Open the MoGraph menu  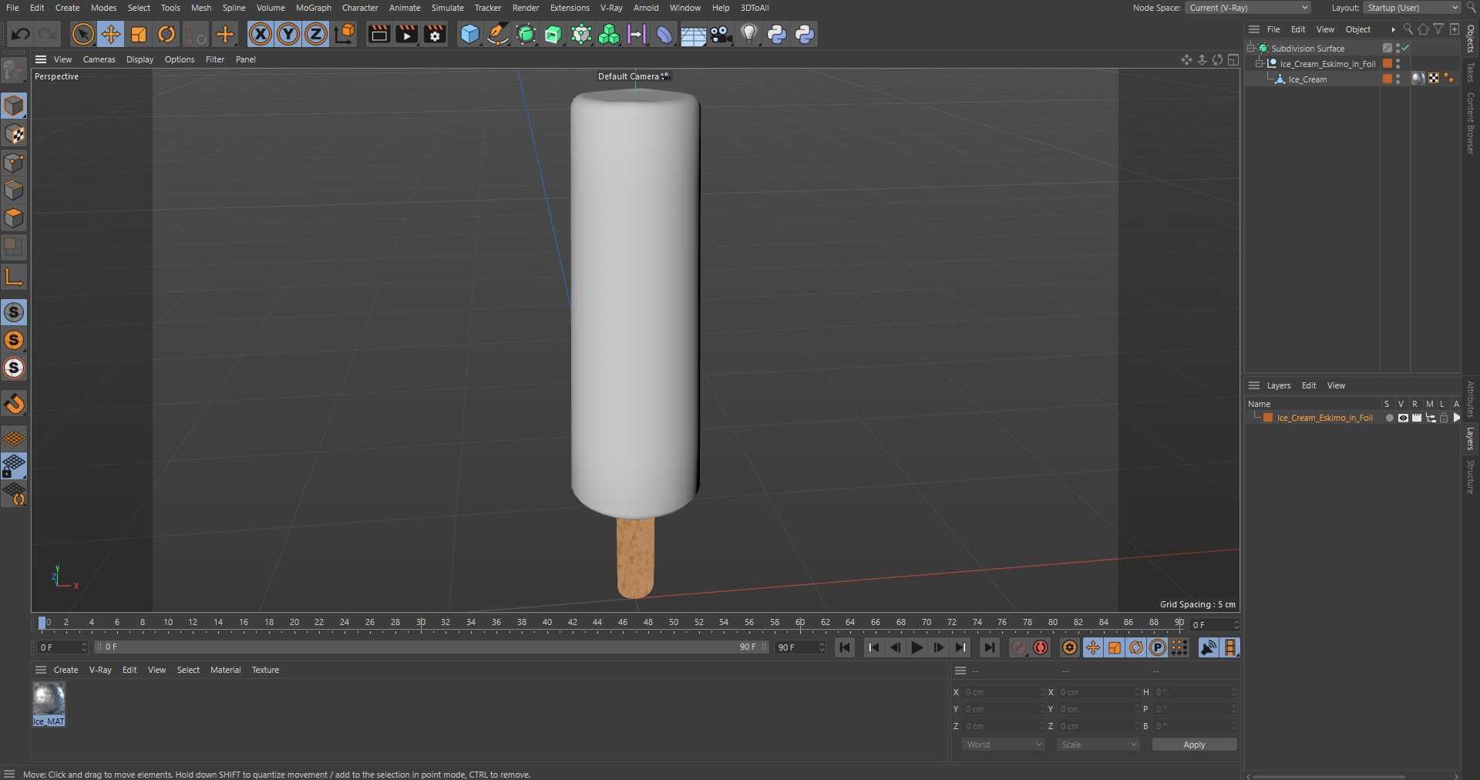tap(313, 8)
